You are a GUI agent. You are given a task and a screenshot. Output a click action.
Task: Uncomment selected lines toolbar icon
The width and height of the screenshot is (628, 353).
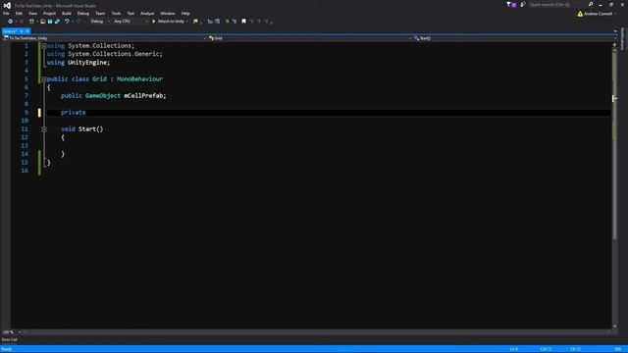click(235, 22)
